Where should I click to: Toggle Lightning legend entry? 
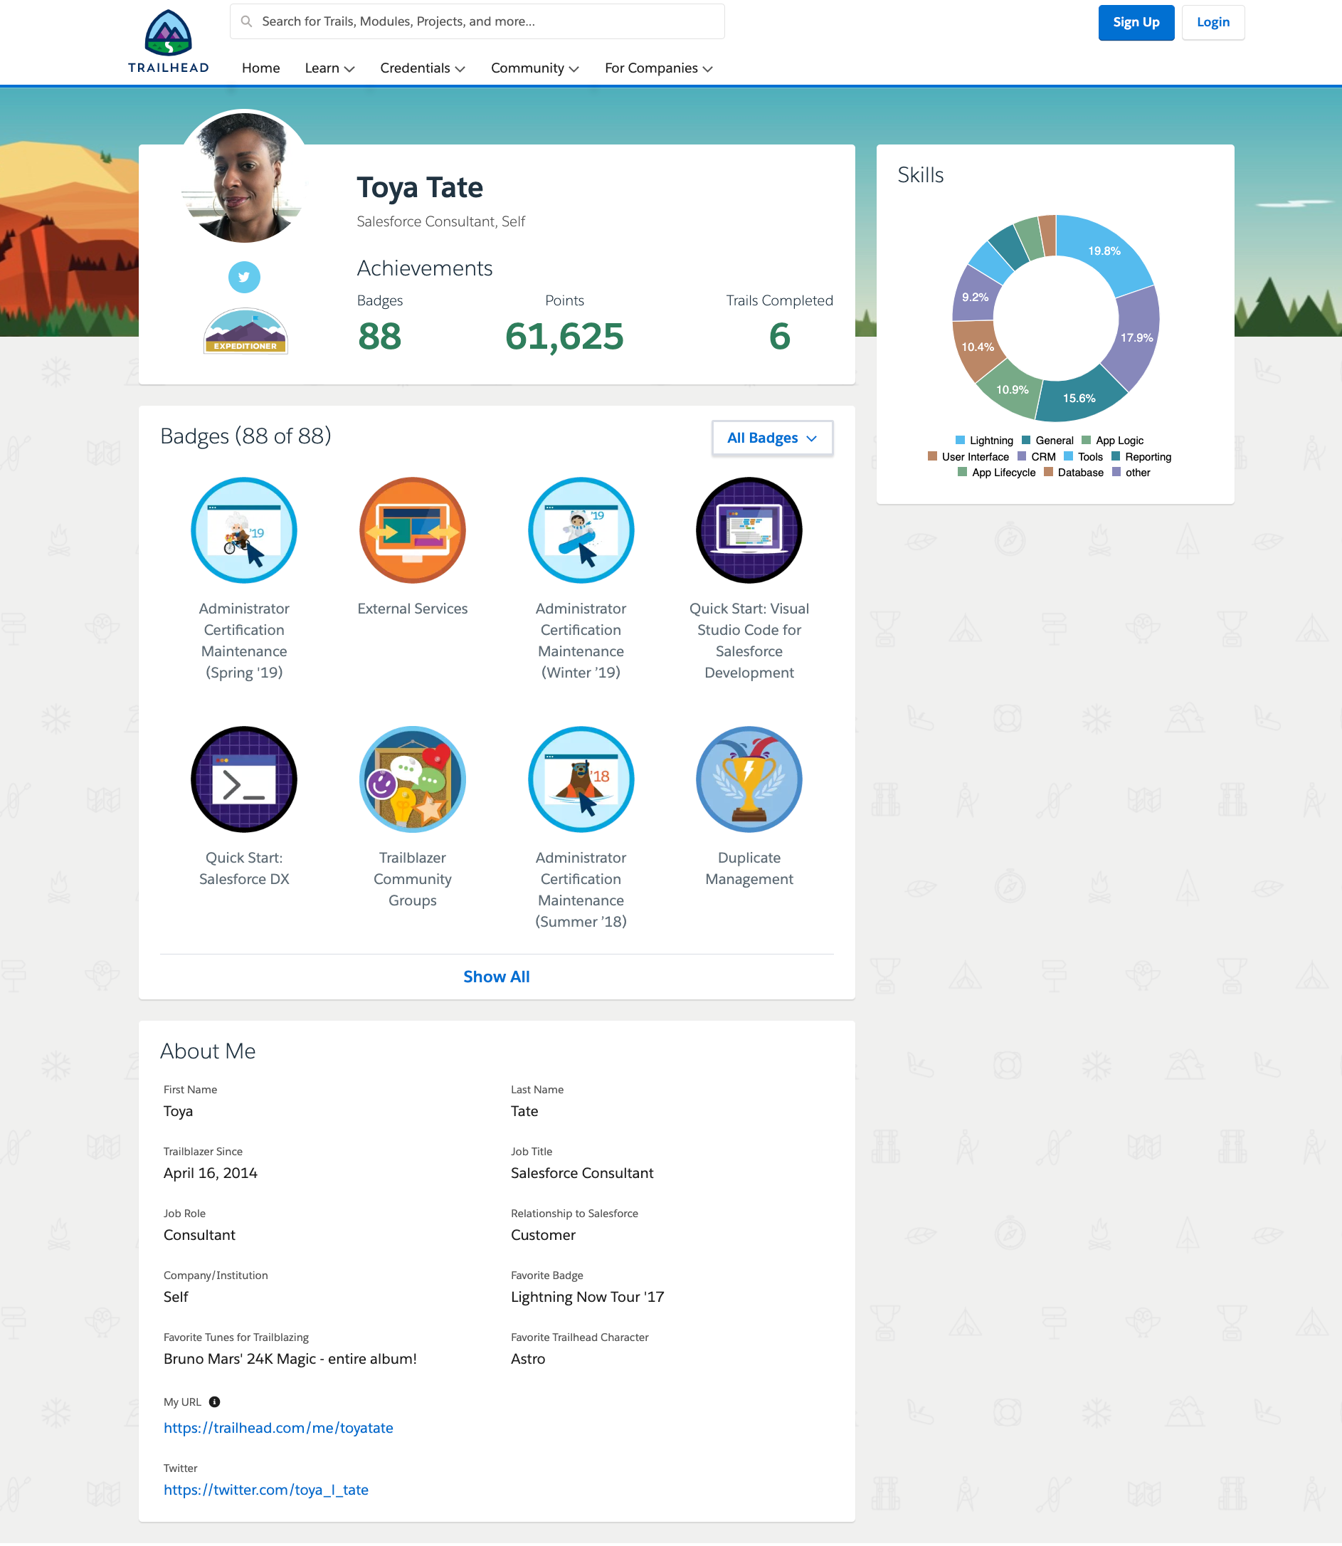point(984,441)
